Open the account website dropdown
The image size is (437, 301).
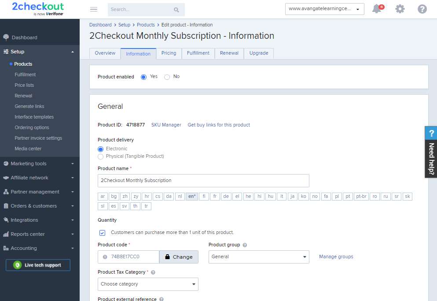pyautogui.click(x=325, y=9)
